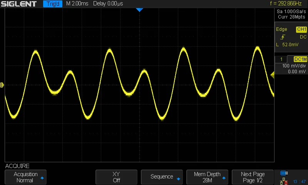The width and height of the screenshot is (308, 185).
Task: Click the Trig'd status indicator
Action: point(53,4)
